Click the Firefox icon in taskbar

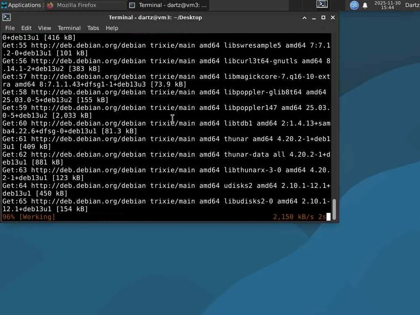[x=50, y=5]
